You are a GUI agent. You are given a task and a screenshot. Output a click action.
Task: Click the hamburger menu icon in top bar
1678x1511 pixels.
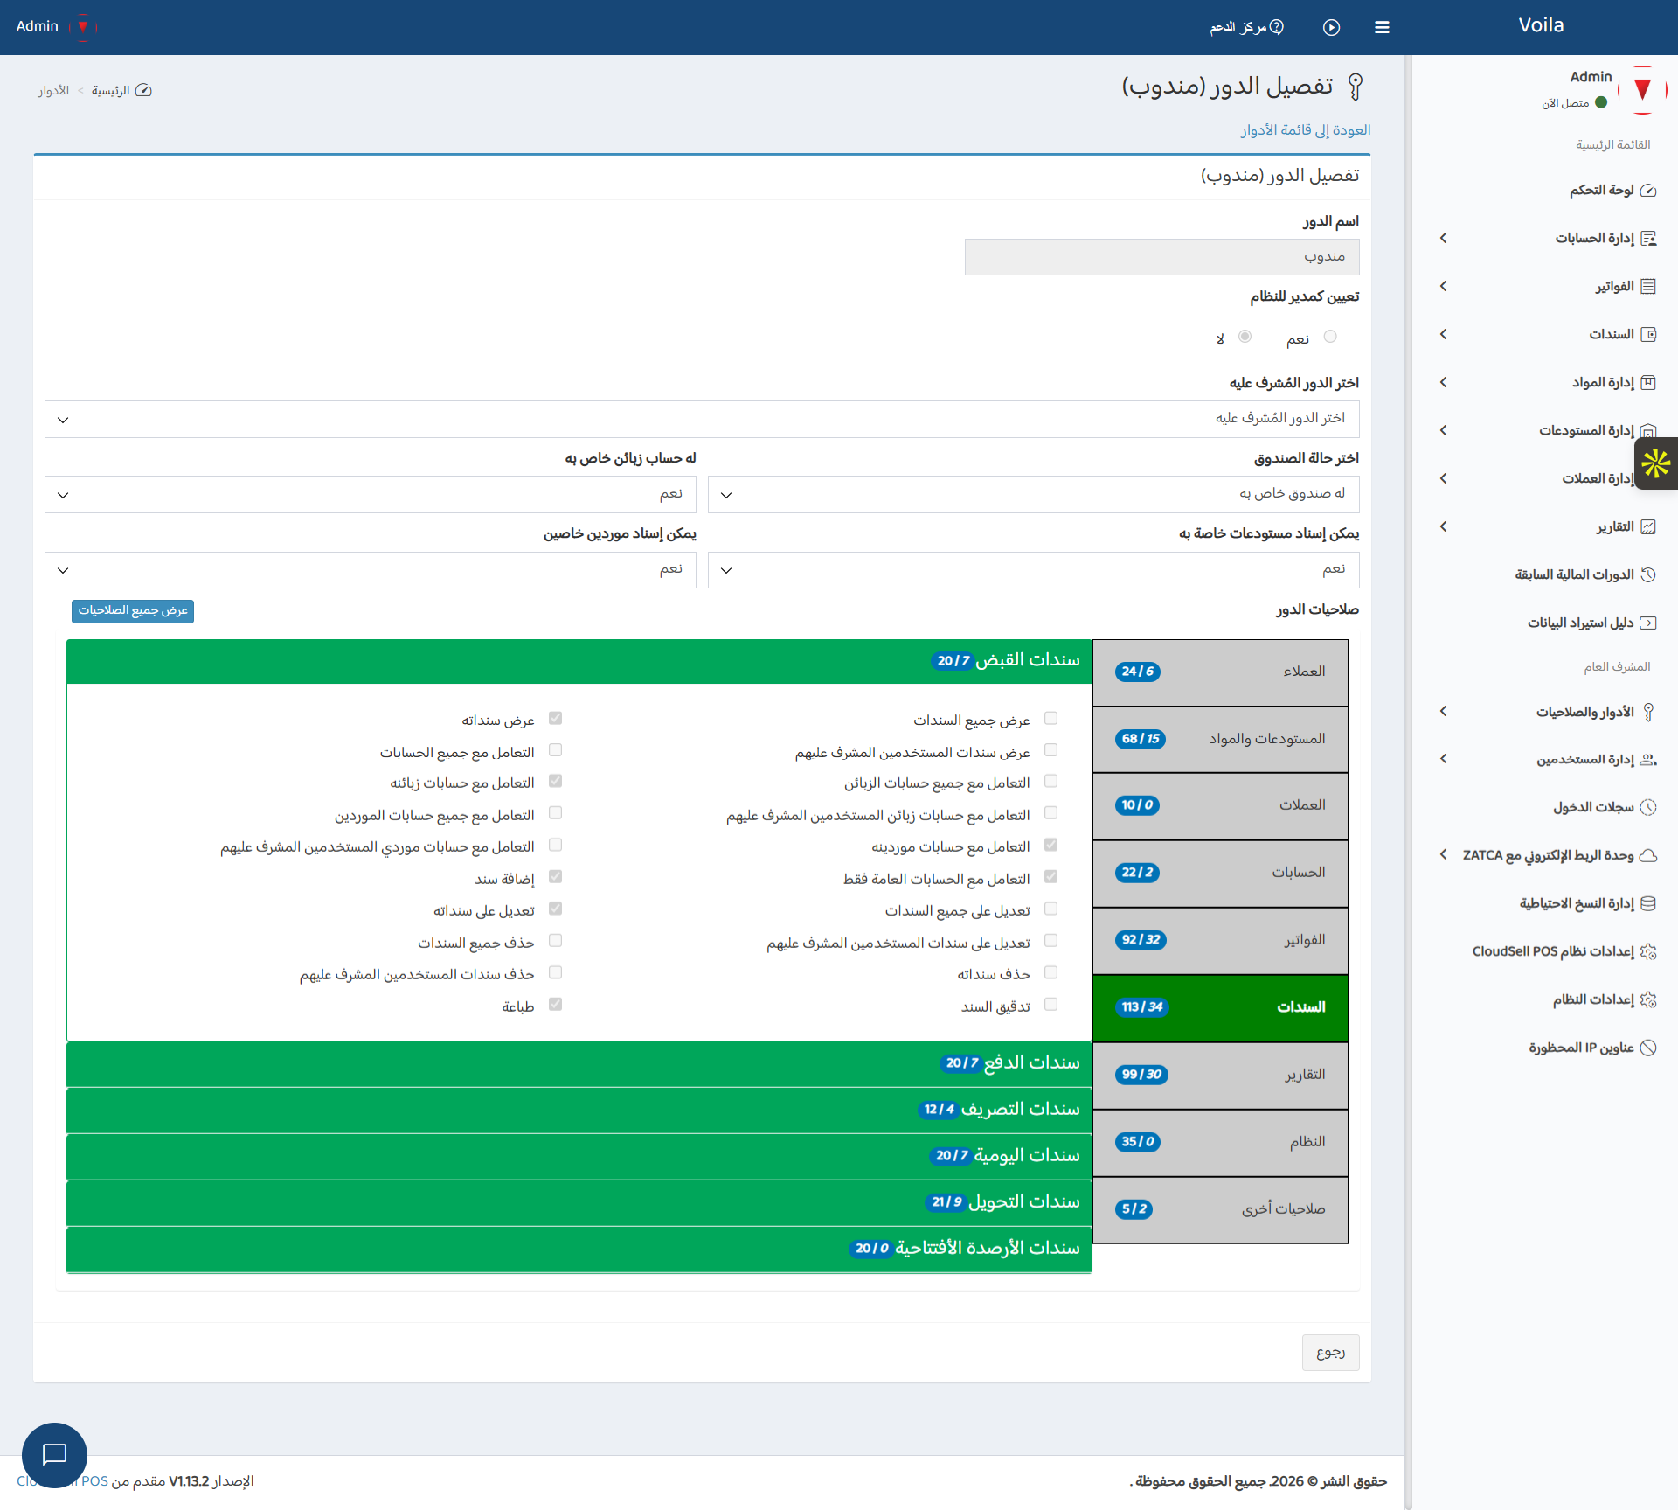1382,27
